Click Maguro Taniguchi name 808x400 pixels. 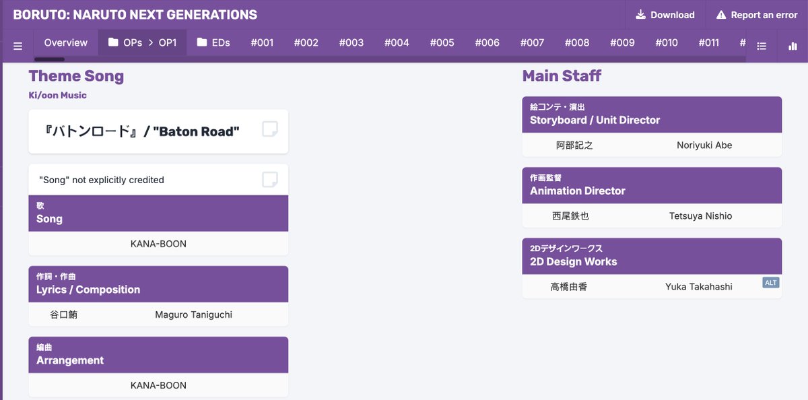[193, 314]
